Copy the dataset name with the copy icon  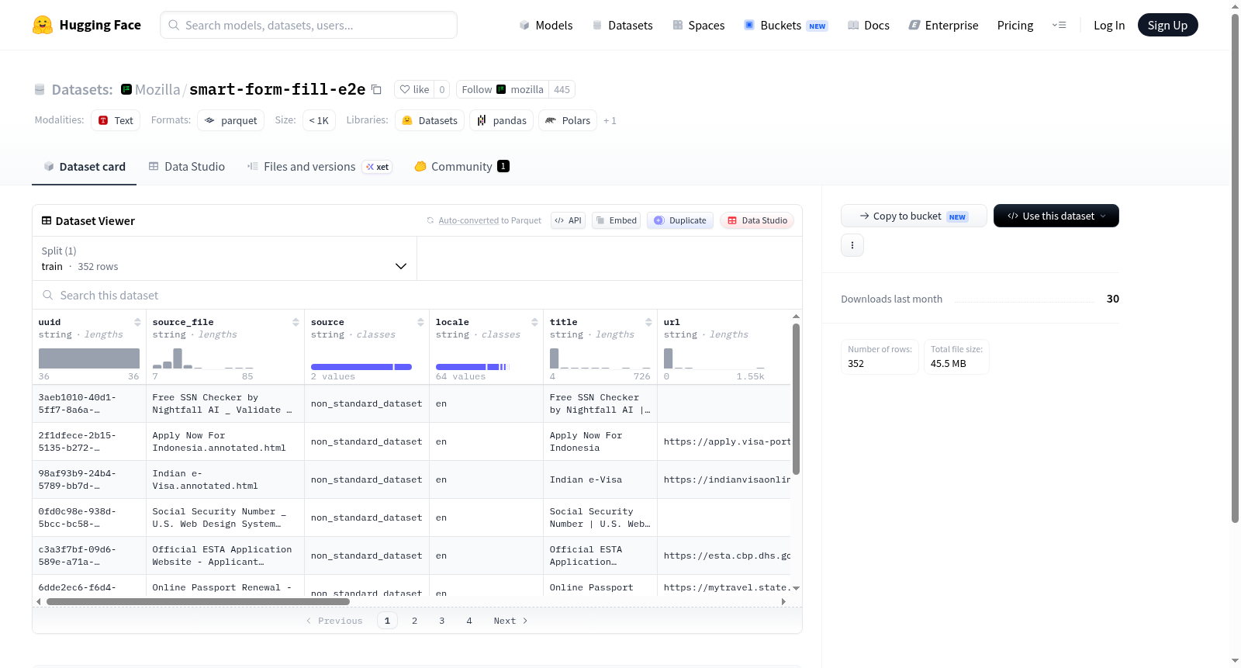[x=376, y=89]
